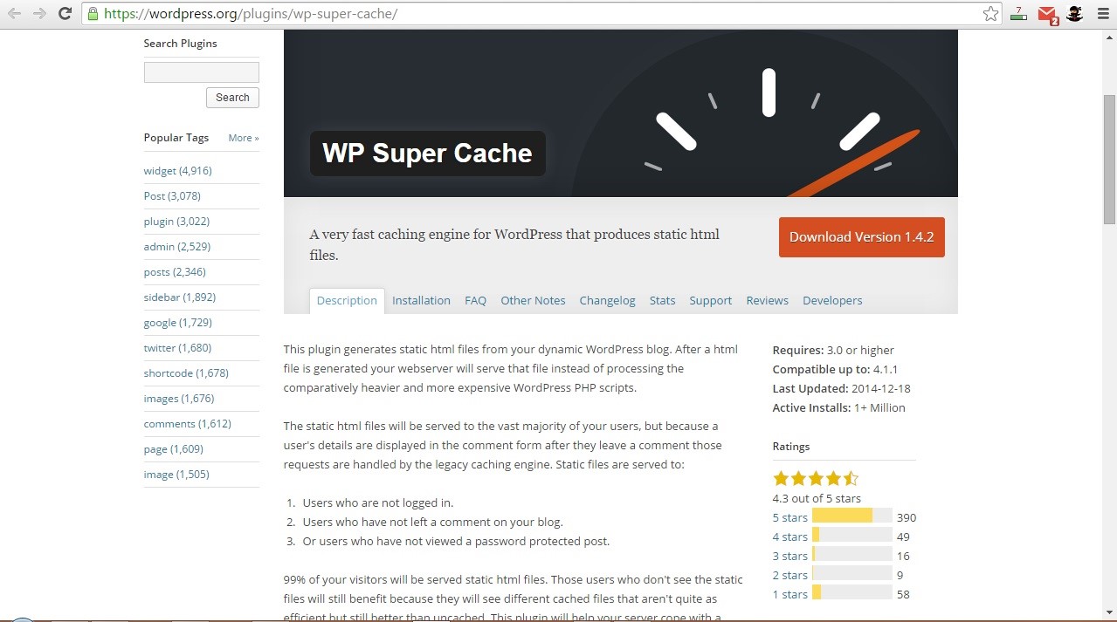Click the green padlock security icon

[x=93, y=14]
